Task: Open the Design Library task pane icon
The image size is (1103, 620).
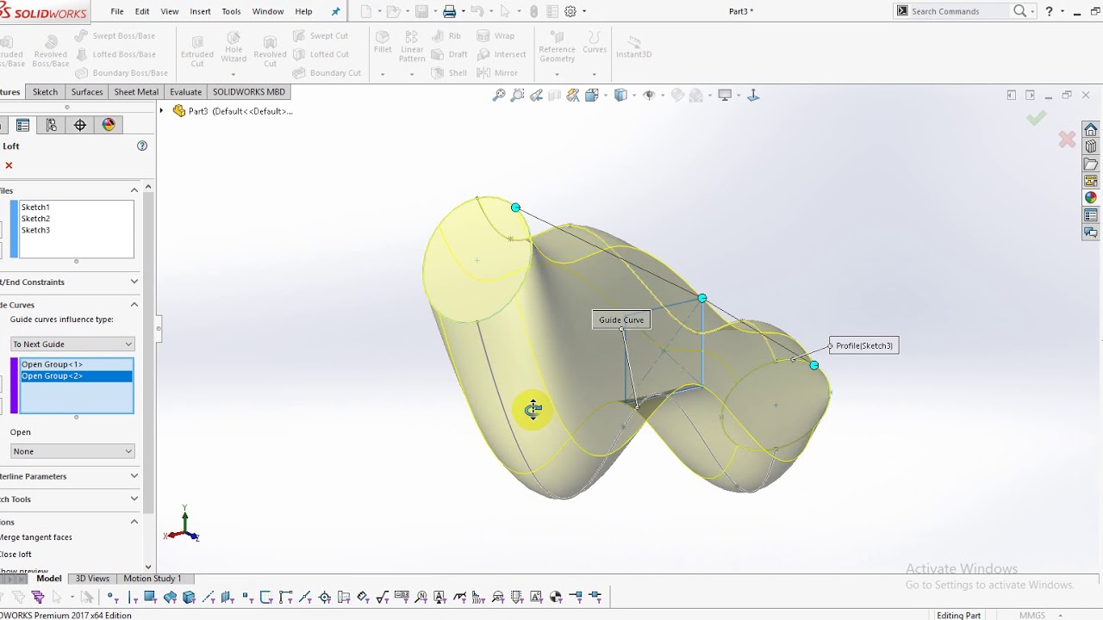Action: [x=1091, y=147]
